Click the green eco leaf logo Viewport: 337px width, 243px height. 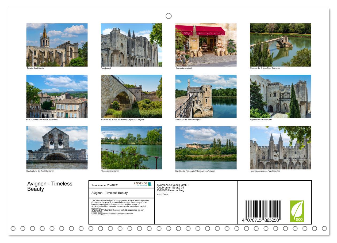(297, 211)
